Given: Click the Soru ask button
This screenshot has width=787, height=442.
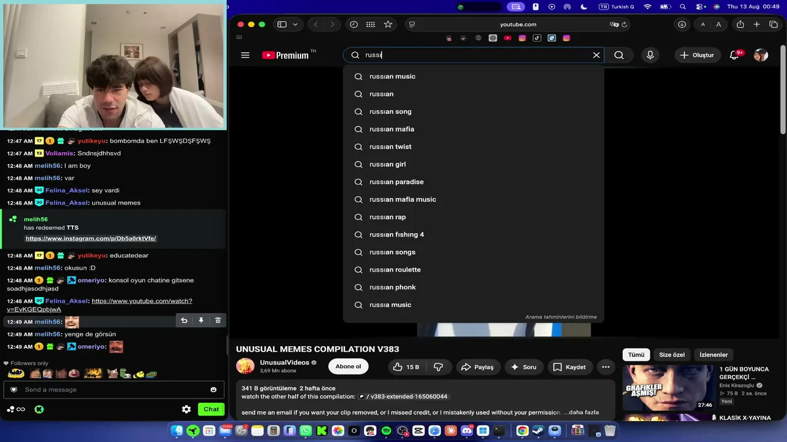Looking at the screenshot, I should (523, 367).
